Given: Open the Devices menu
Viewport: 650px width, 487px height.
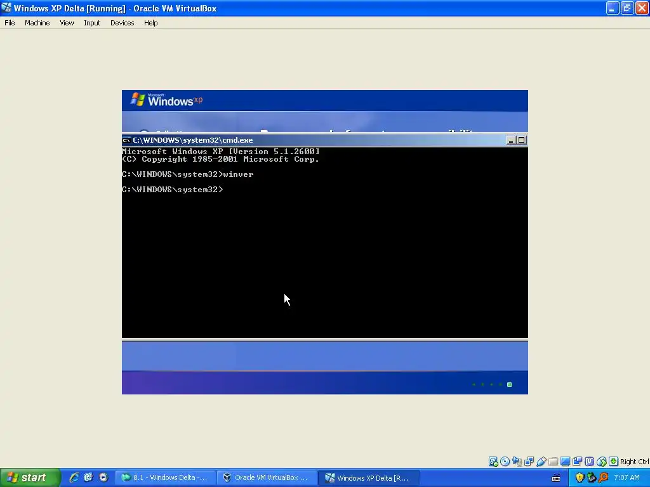Looking at the screenshot, I should 123,23.
